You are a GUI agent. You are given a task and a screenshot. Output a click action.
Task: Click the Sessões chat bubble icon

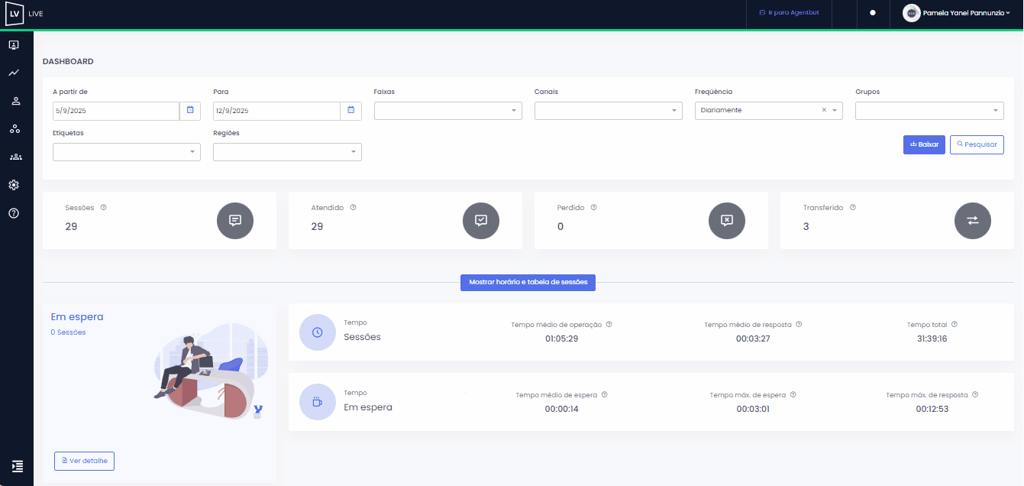coord(235,220)
